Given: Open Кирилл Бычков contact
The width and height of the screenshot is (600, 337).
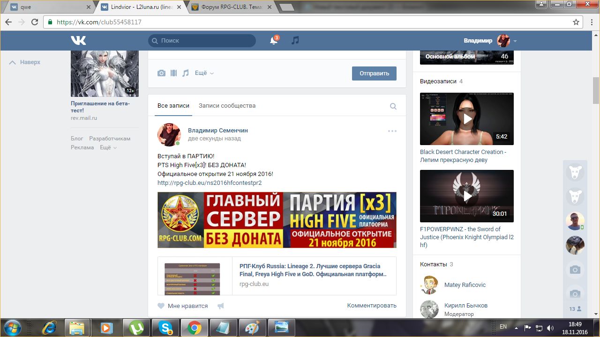Looking at the screenshot, I should coord(466,306).
